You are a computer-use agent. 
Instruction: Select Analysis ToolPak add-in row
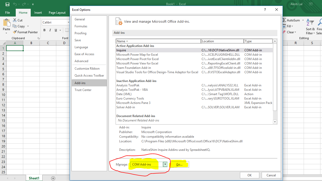(x=194, y=85)
